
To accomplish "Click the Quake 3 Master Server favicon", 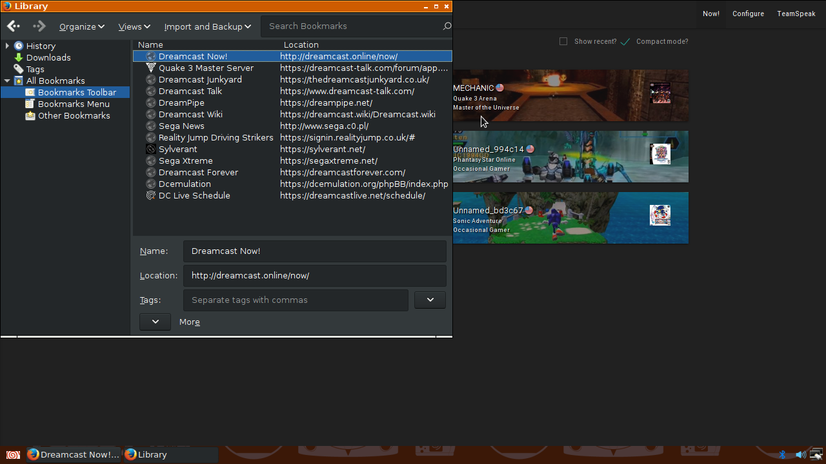I will coord(151,68).
